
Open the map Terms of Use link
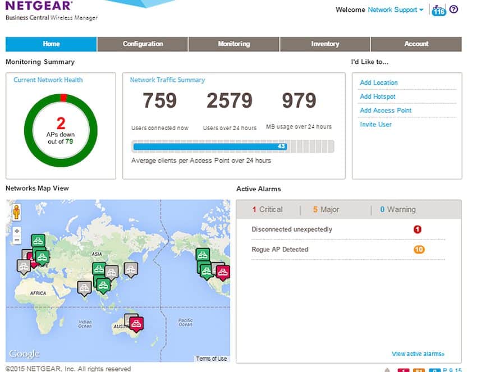pyautogui.click(x=211, y=359)
